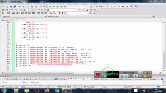This screenshot has height=93, width=166.
Task: Click the Build and run icon
Action: (x=58, y=6)
